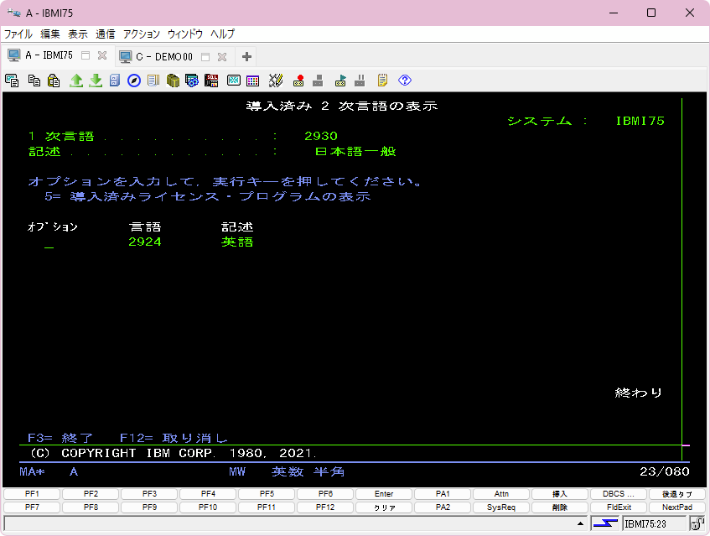The width and height of the screenshot is (710, 536).
Task: Click the F3= 終了 text
Action: pyautogui.click(x=60, y=438)
